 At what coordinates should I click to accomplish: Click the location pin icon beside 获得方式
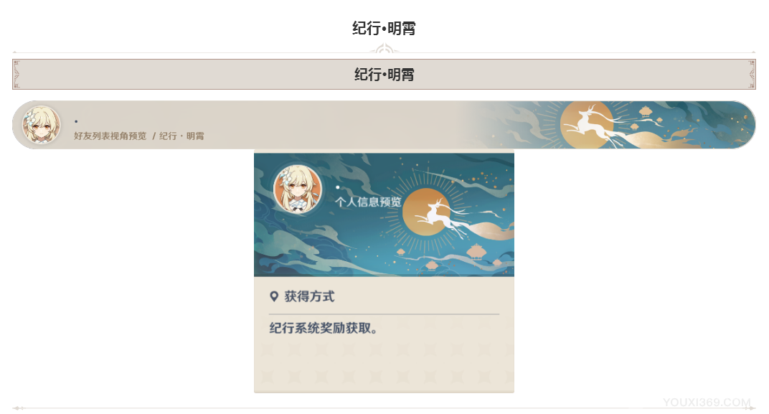(x=274, y=296)
